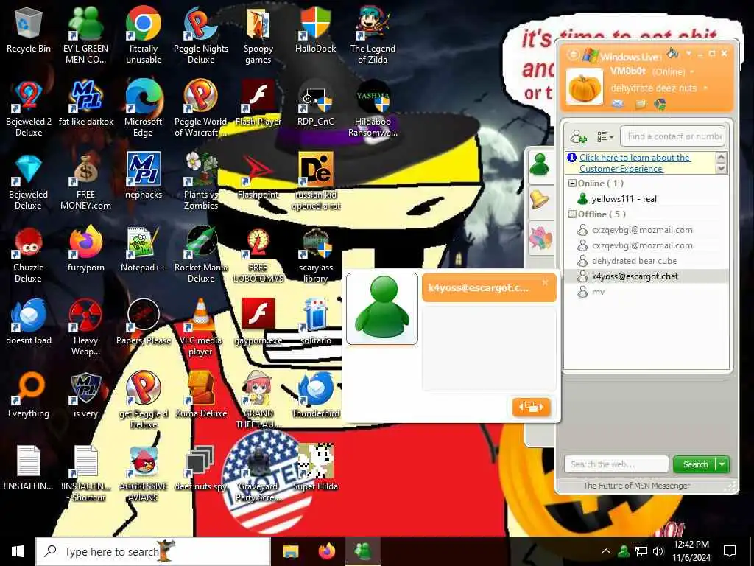
Task: Open the Customer Experience link
Action: [x=634, y=163]
